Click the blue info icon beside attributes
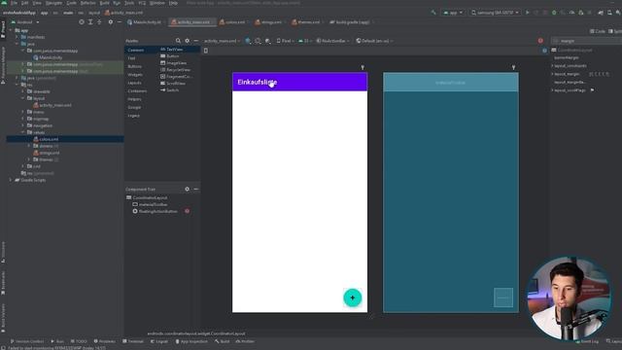 coord(544,51)
